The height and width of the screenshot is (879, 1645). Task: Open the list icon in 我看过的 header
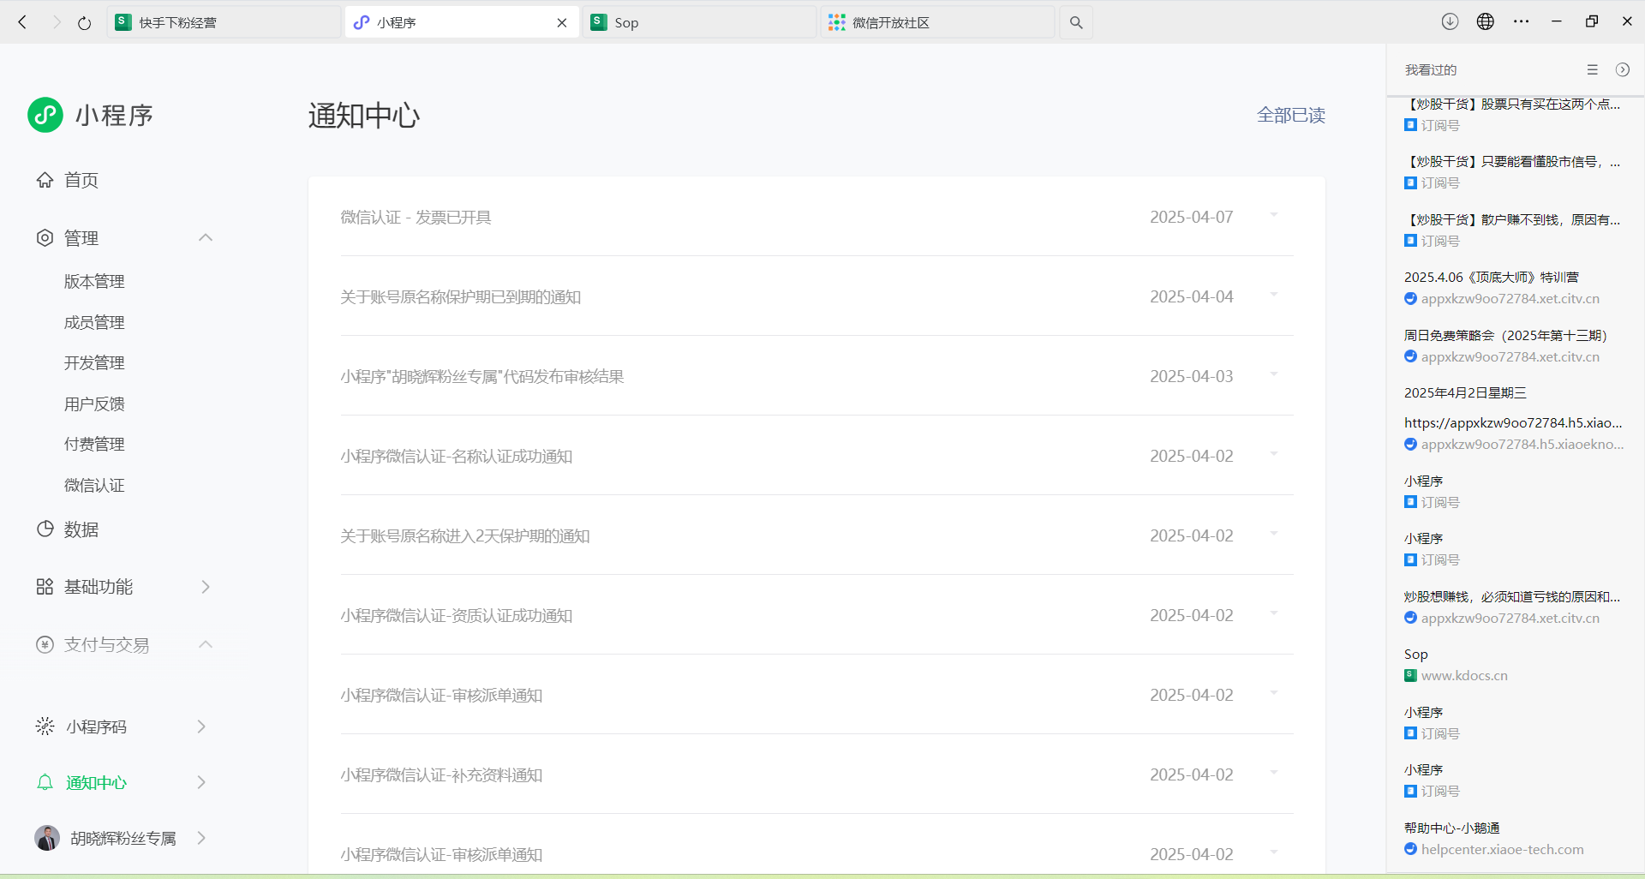(x=1592, y=69)
